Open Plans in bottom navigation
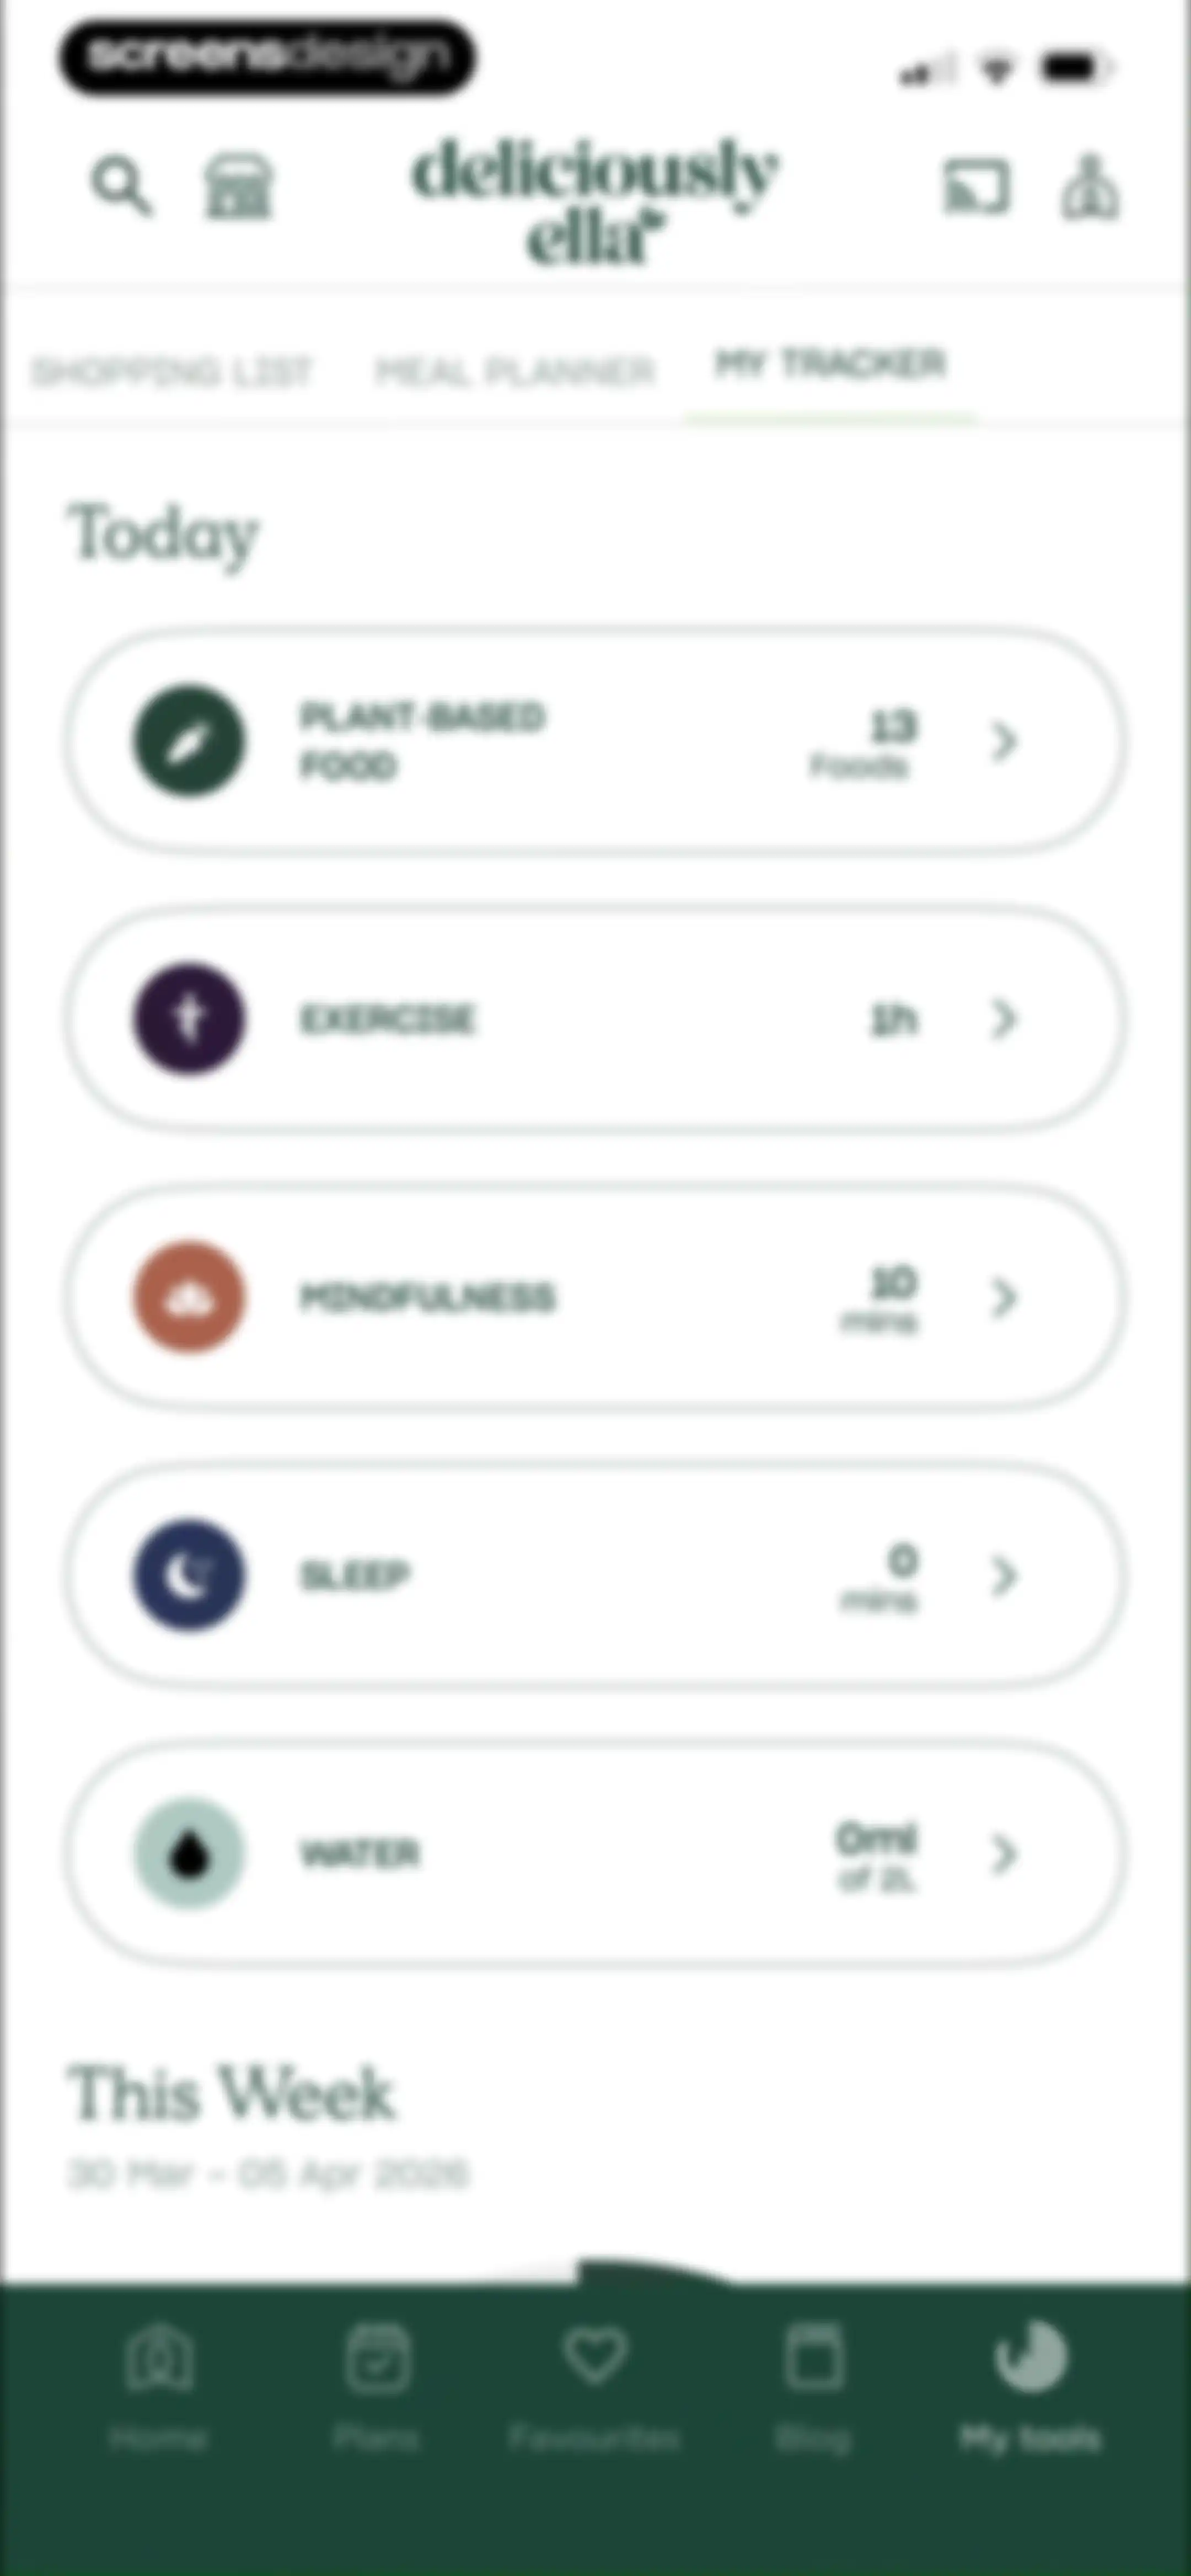 click(x=377, y=2384)
